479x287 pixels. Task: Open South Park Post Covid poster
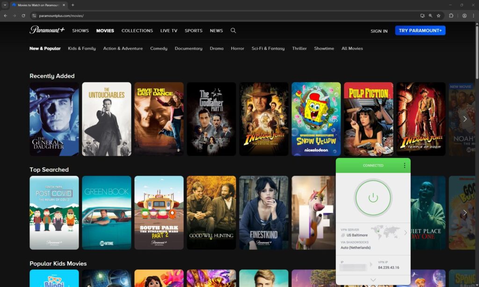54,213
